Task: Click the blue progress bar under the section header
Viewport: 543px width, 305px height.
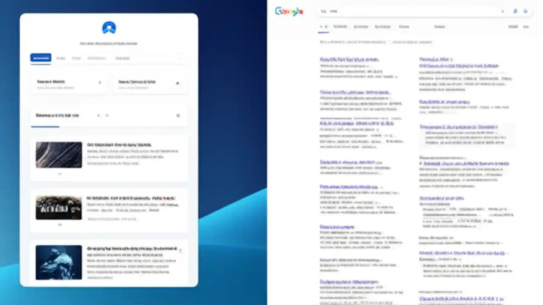Action: [45, 127]
